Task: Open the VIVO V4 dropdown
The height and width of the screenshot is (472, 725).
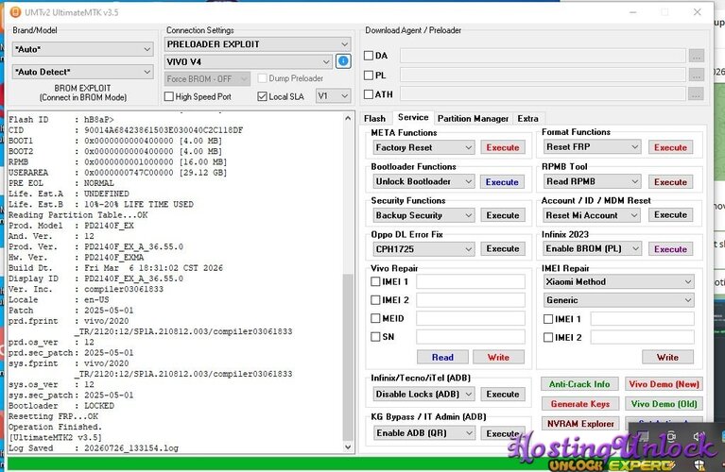Action: 249,61
